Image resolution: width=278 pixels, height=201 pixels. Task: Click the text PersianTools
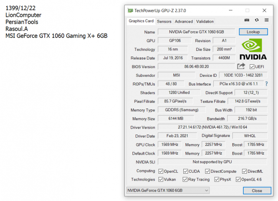[x=22, y=22]
